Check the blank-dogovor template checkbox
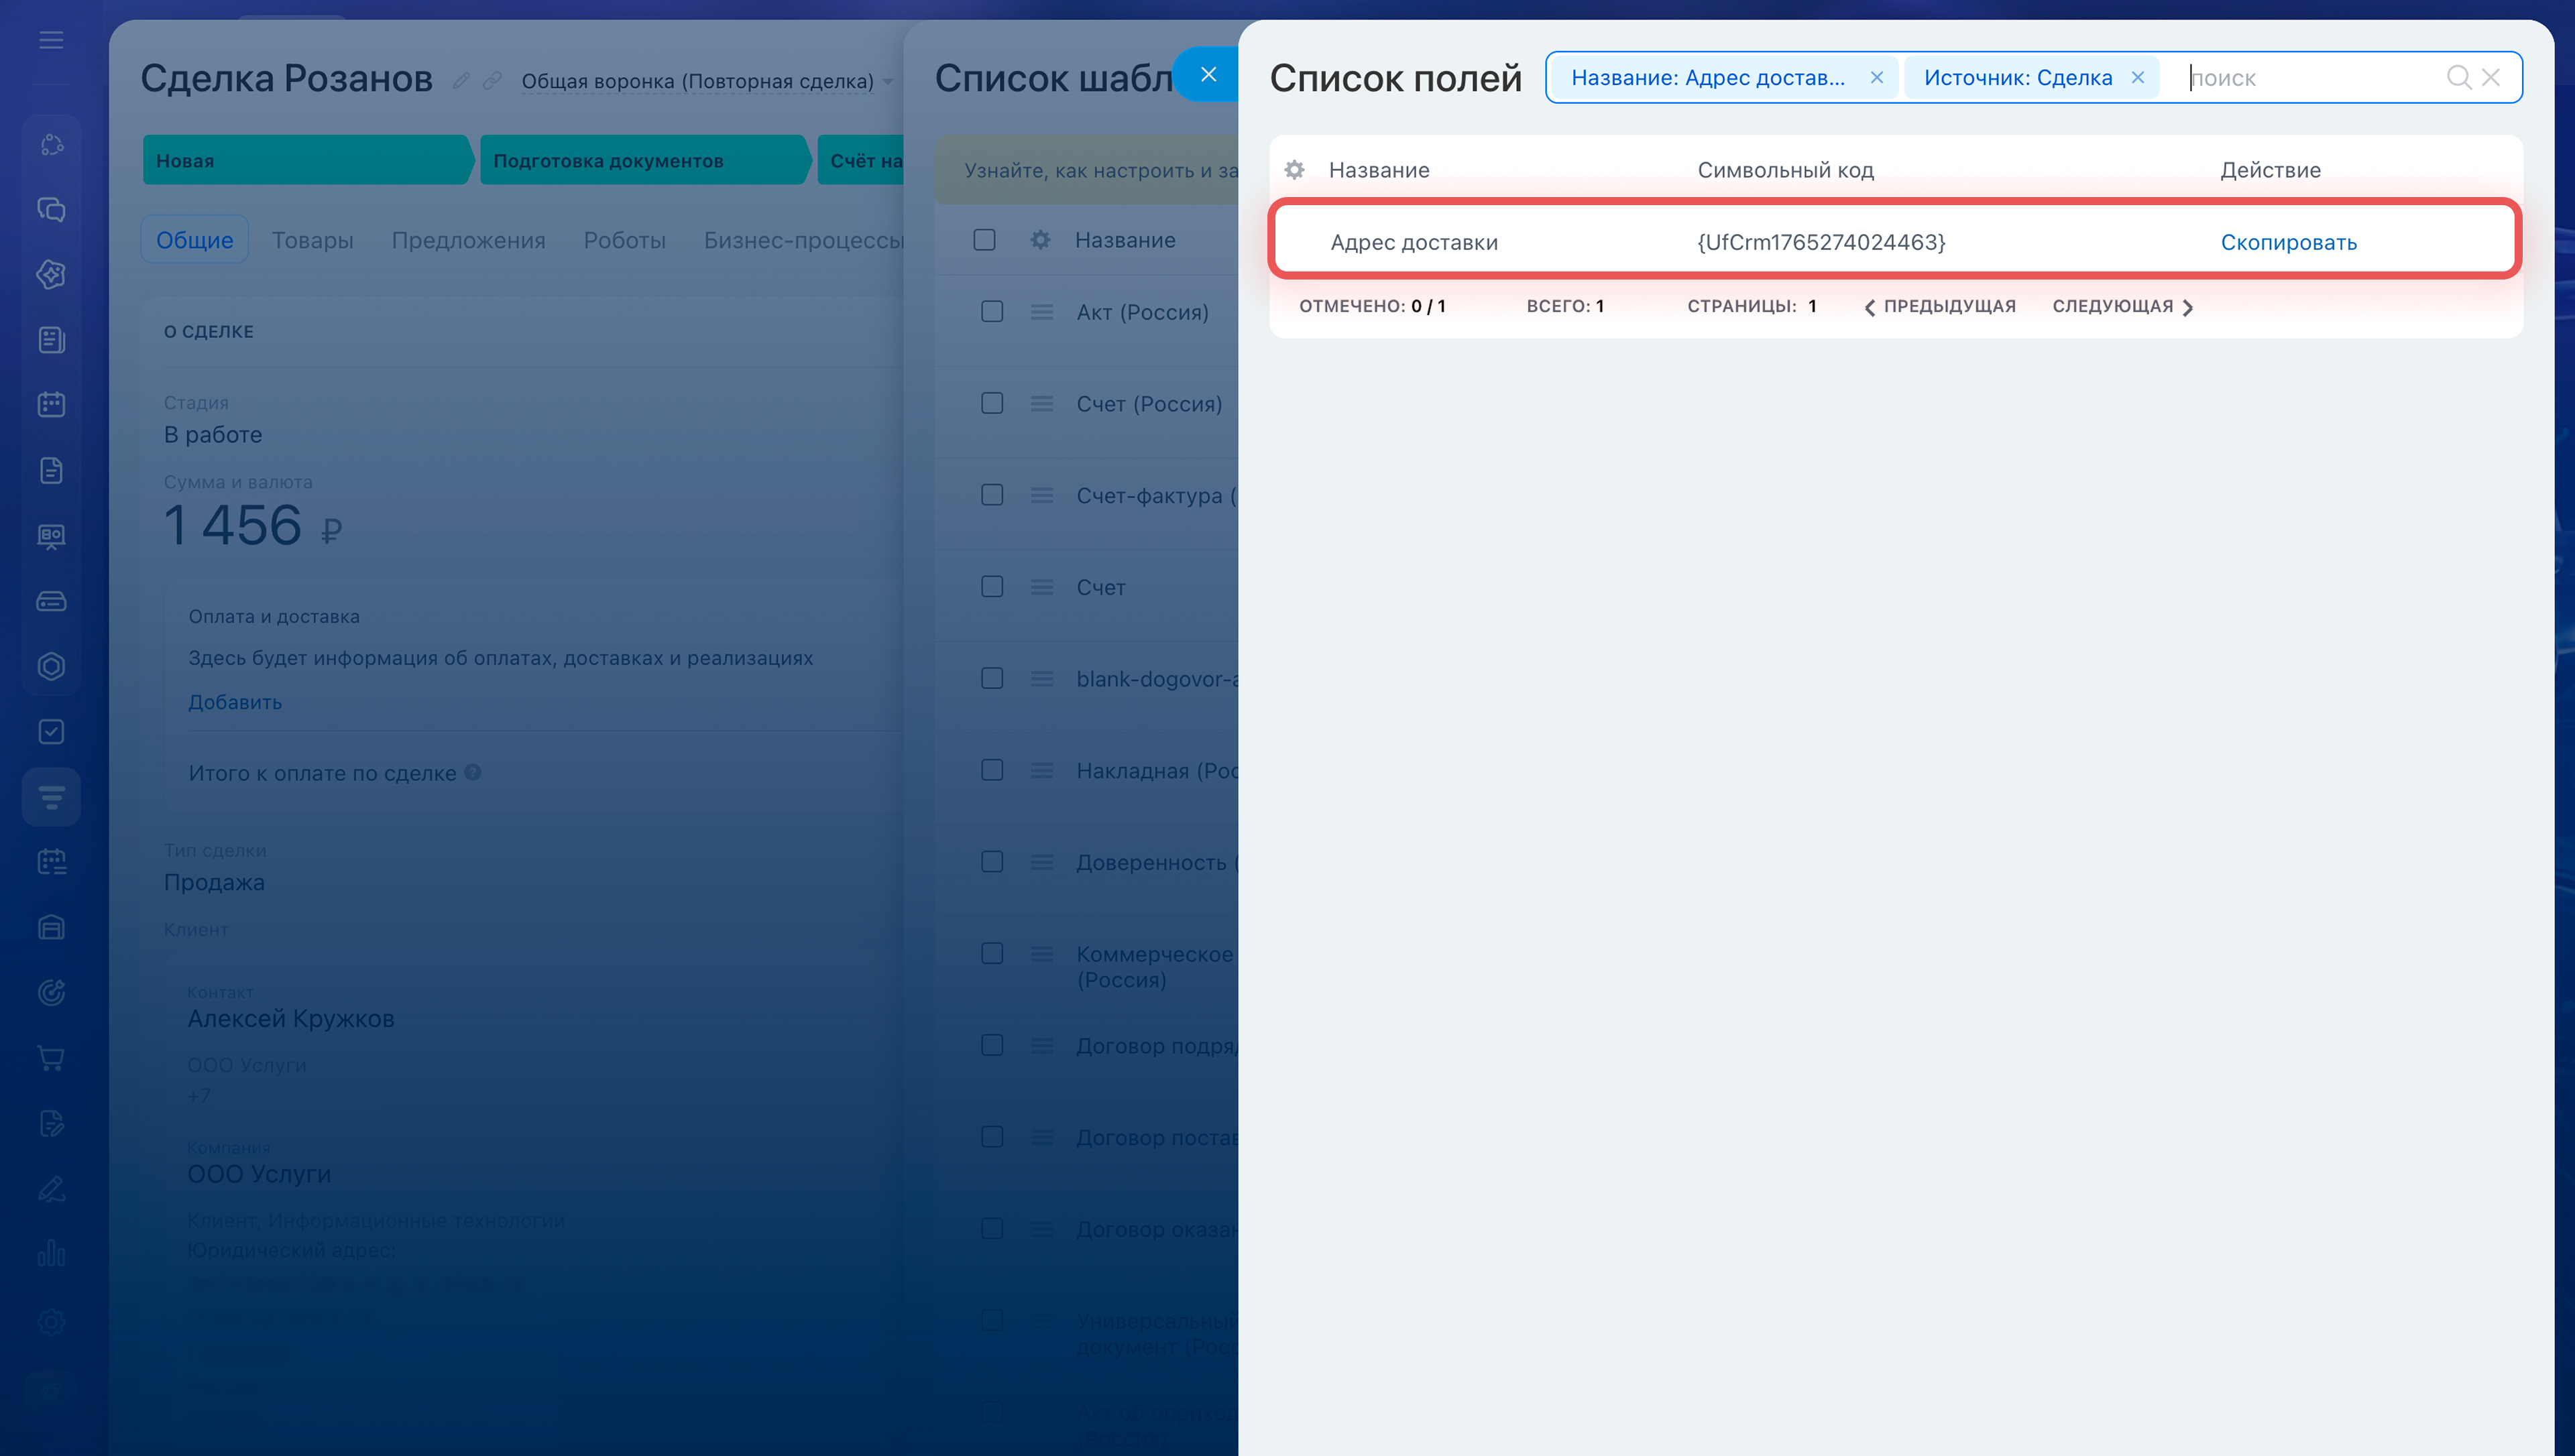The image size is (2575, 1456). (992, 679)
